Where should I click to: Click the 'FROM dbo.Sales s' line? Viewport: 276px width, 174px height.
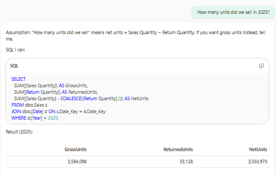pos(29,105)
